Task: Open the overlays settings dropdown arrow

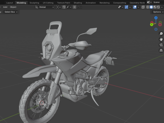Action: pos(138,7)
